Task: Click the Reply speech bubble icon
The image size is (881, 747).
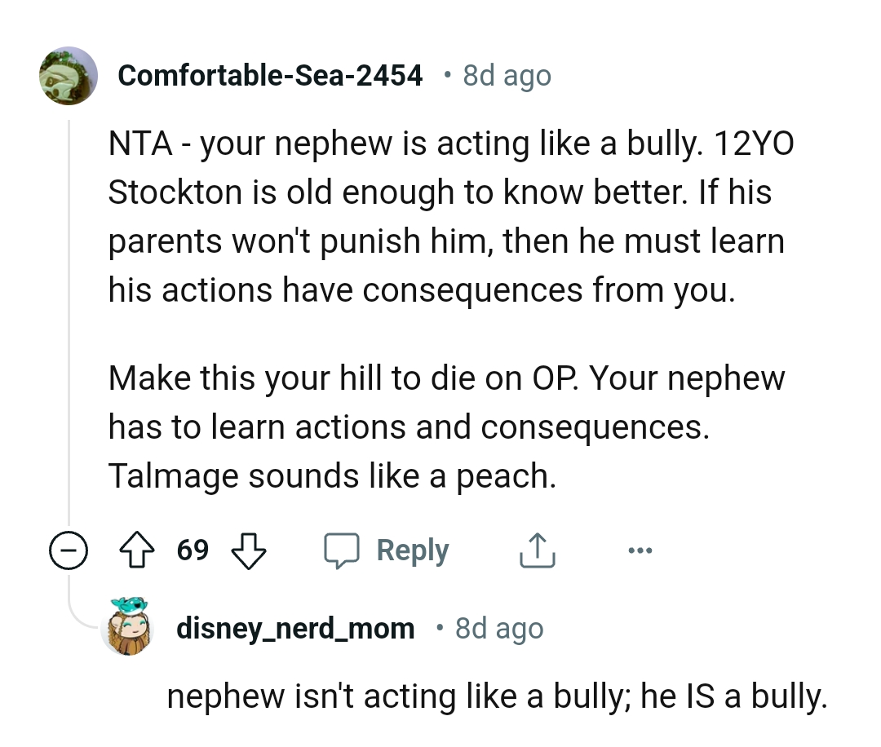Action: pos(346,550)
